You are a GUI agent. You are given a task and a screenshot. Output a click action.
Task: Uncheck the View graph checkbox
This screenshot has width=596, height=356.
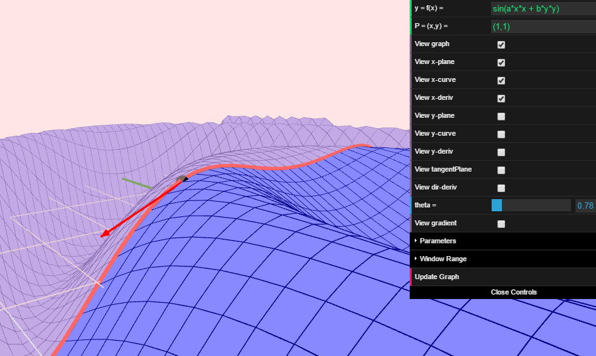(x=501, y=45)
